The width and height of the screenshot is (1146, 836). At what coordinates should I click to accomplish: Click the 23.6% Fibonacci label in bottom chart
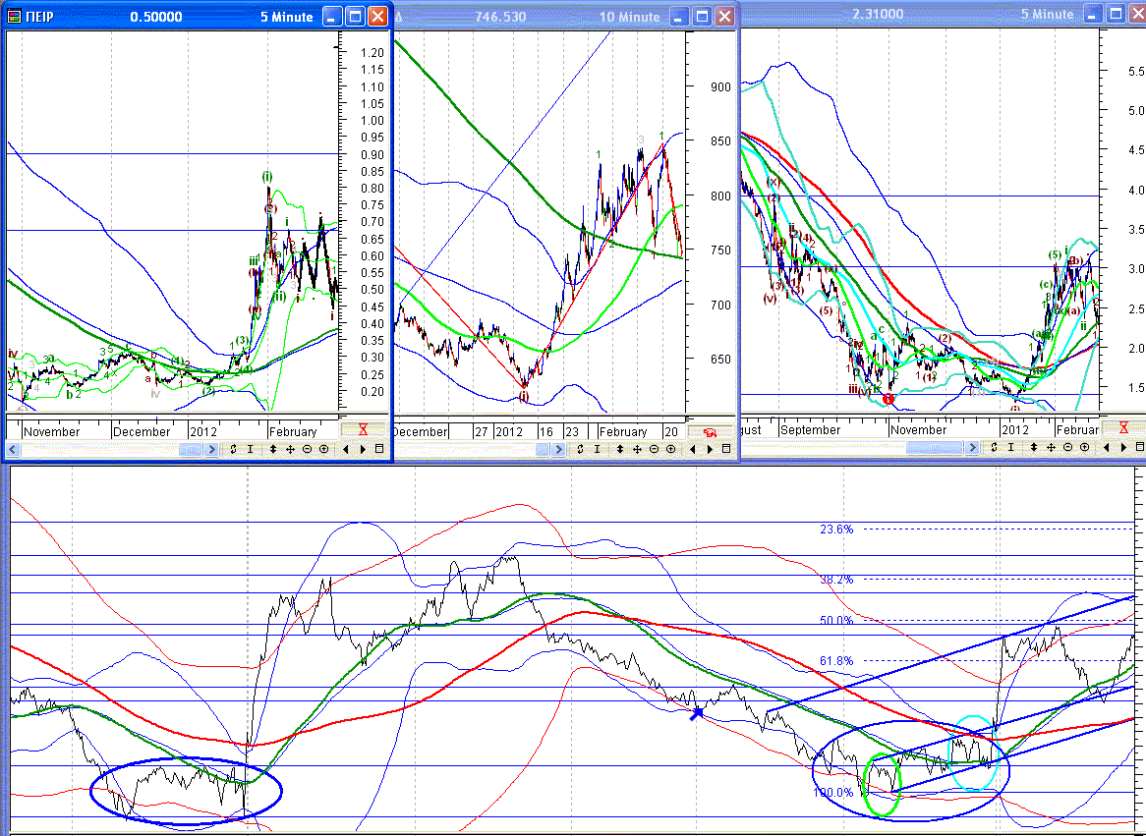point(836,529)
